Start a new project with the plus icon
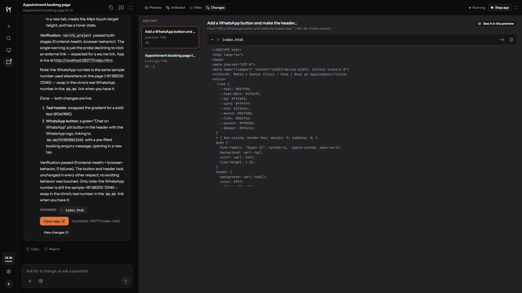This screenshot has height=293, width=522. [x=9, y=26]
